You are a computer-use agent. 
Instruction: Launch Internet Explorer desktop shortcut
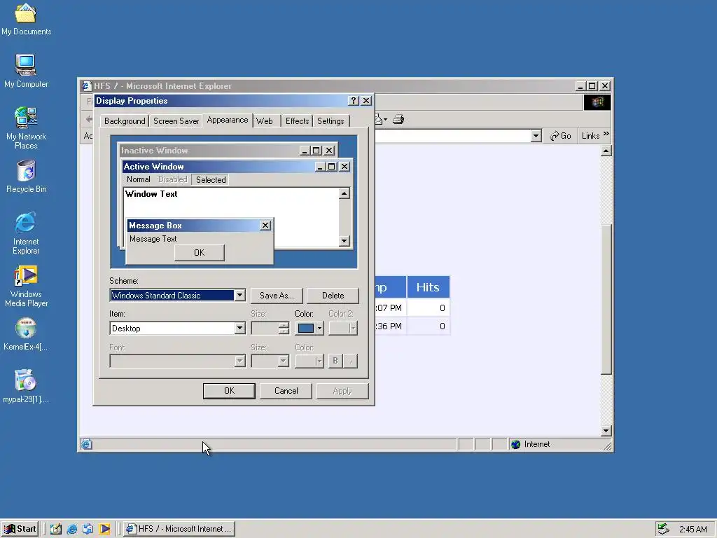coord(26,233)
